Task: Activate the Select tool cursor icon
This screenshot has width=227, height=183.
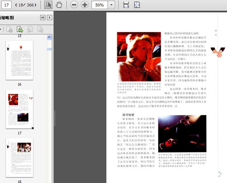Action: (48, 5)
